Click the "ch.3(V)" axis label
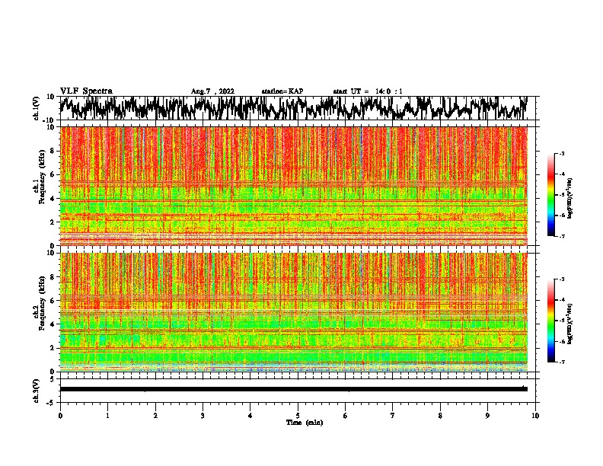 [36, 391]
